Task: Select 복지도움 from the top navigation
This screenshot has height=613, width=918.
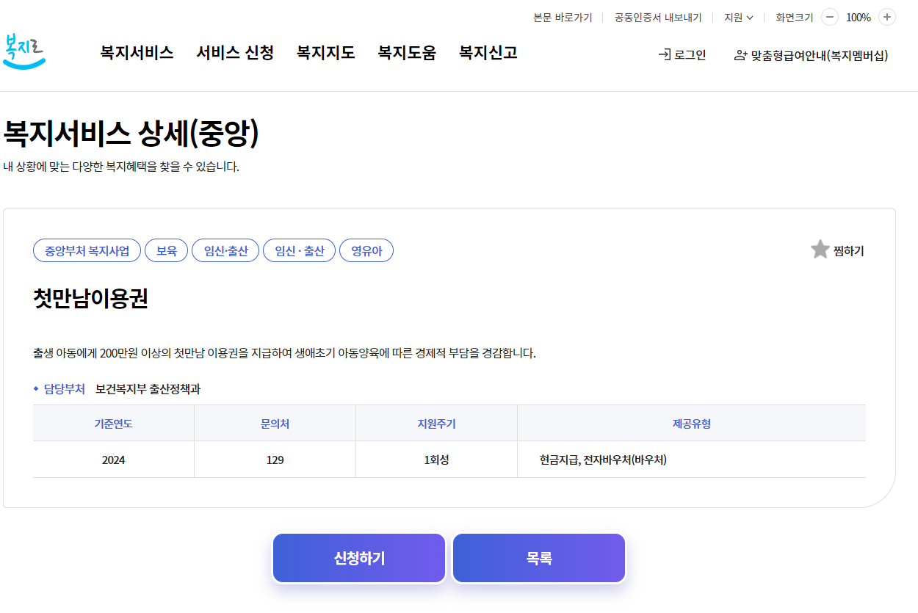Action: point(407,52)
